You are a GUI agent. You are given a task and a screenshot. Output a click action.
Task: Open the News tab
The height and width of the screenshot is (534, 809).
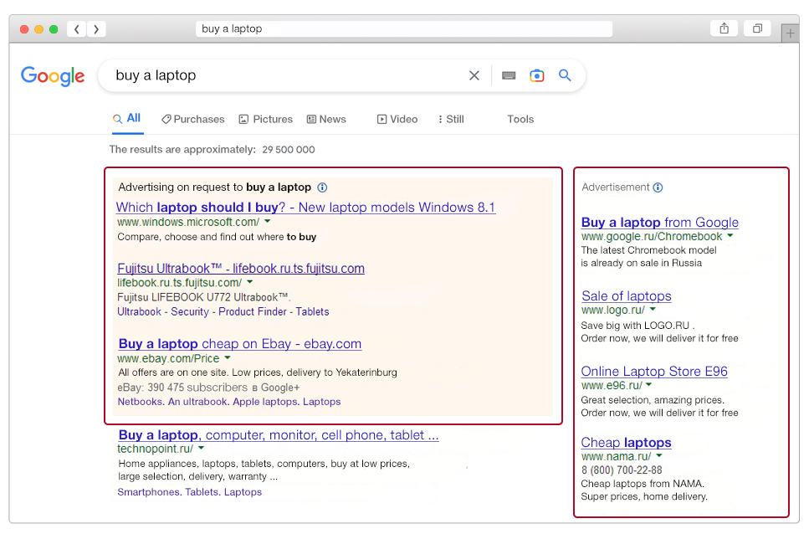click(326, 119)
